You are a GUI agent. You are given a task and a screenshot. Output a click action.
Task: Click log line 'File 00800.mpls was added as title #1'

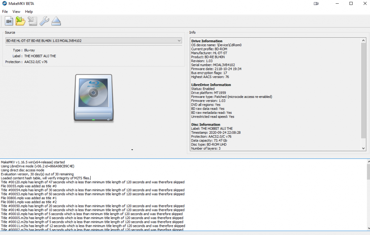(29, 198)
